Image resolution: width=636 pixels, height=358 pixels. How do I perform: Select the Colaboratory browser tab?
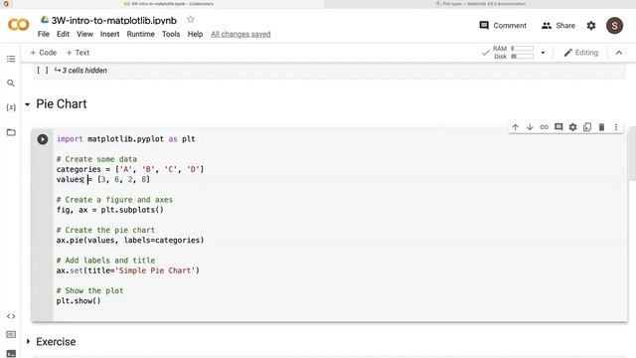[x=168, y=4]
